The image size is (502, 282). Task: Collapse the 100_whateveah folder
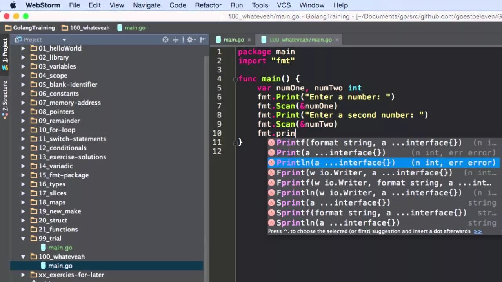click(x=23, y=257)
